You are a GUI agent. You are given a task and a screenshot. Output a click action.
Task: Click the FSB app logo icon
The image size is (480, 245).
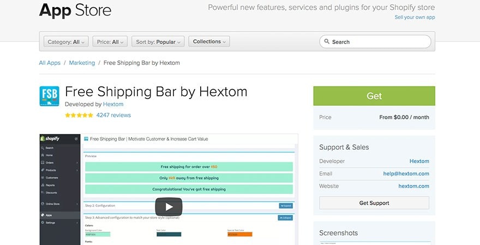click(x=49, y=96)
